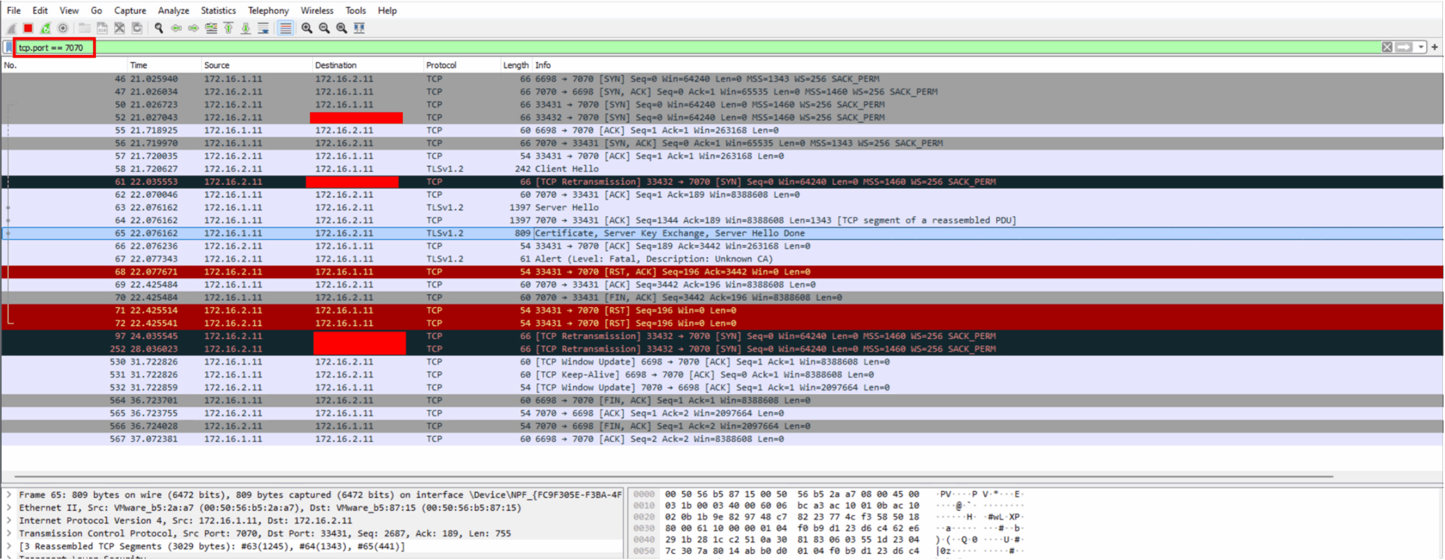Image resolution: width=1445 pixels, height=560 pixels.
Task: Restart the current capture
Action: tap(45, 28)
